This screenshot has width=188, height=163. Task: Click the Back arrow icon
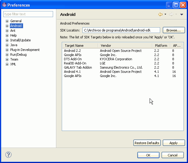pyautogui.click(x=160, y=14)
